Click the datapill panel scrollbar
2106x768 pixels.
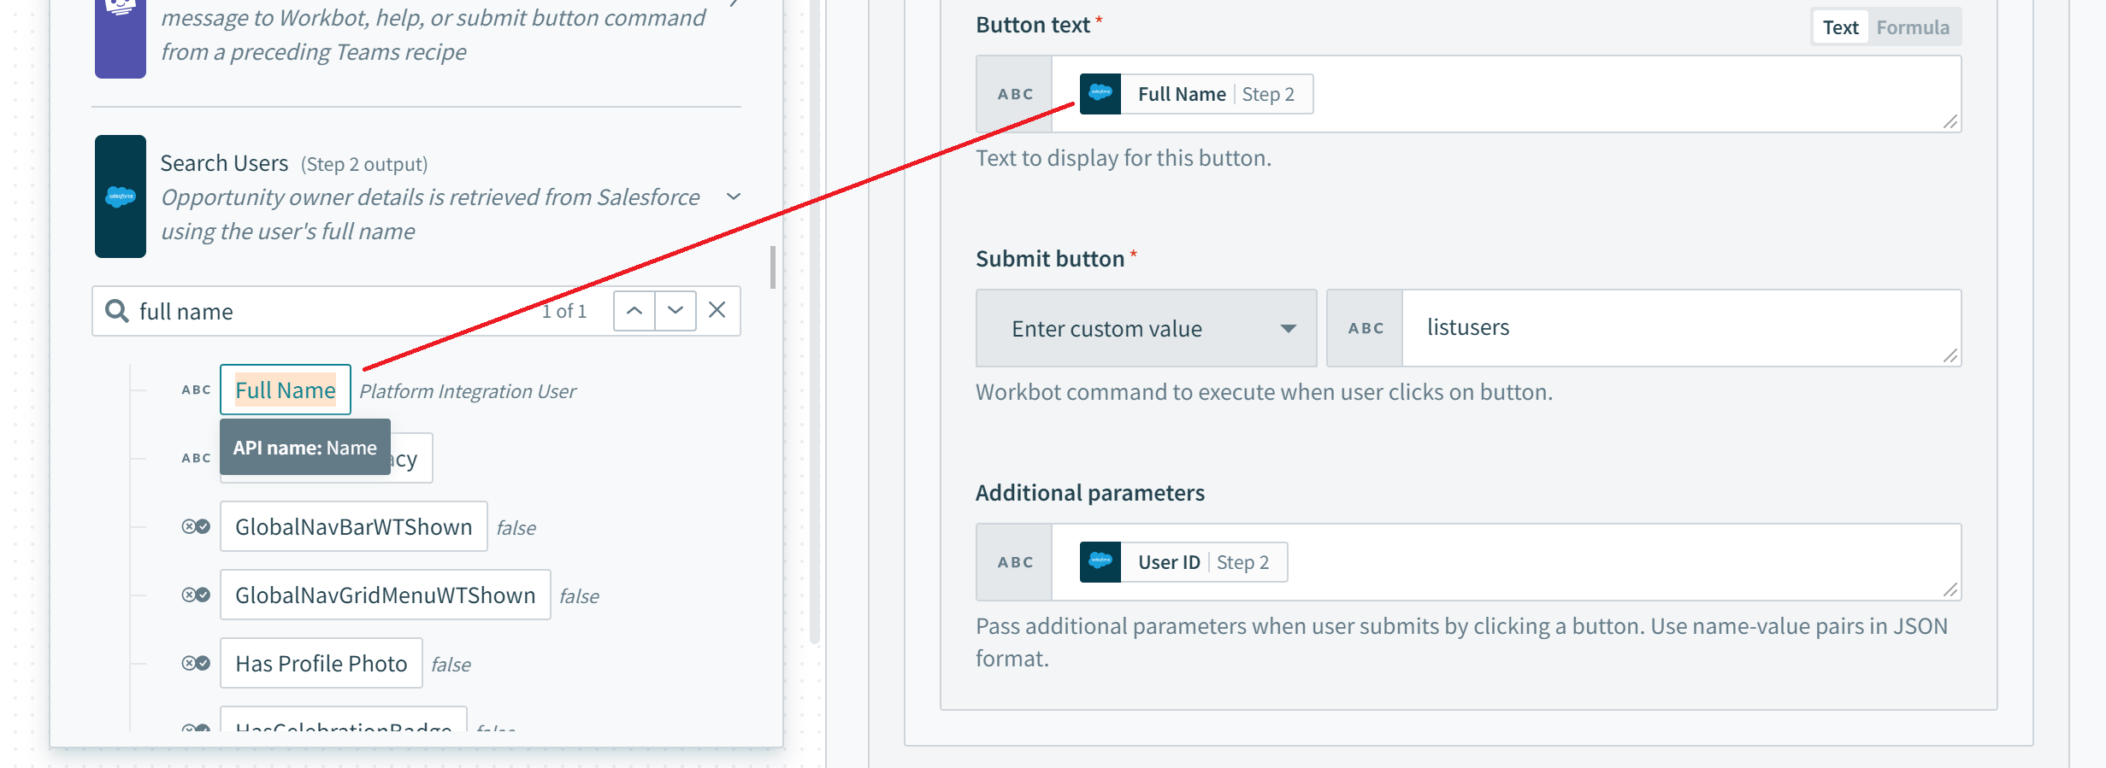point(773,268)
